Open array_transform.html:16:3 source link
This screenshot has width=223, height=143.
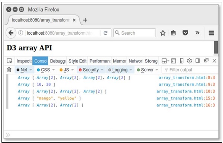[185, 105]
